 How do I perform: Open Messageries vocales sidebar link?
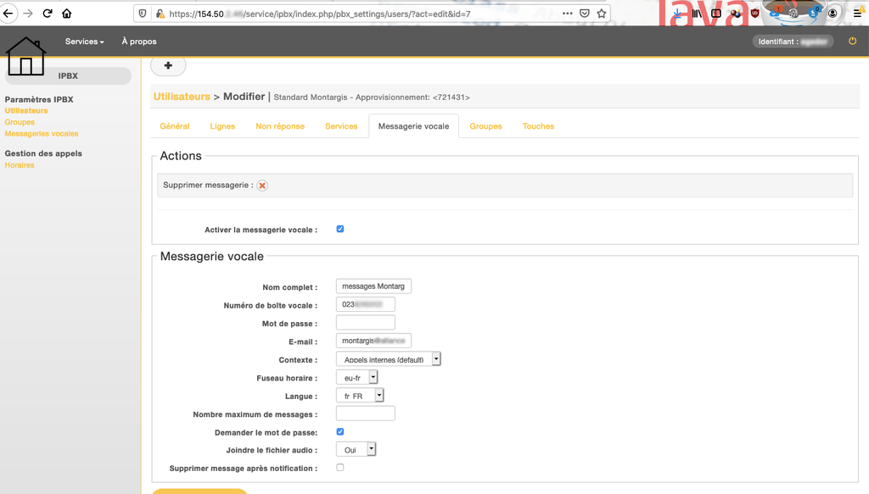coord(42,134)
